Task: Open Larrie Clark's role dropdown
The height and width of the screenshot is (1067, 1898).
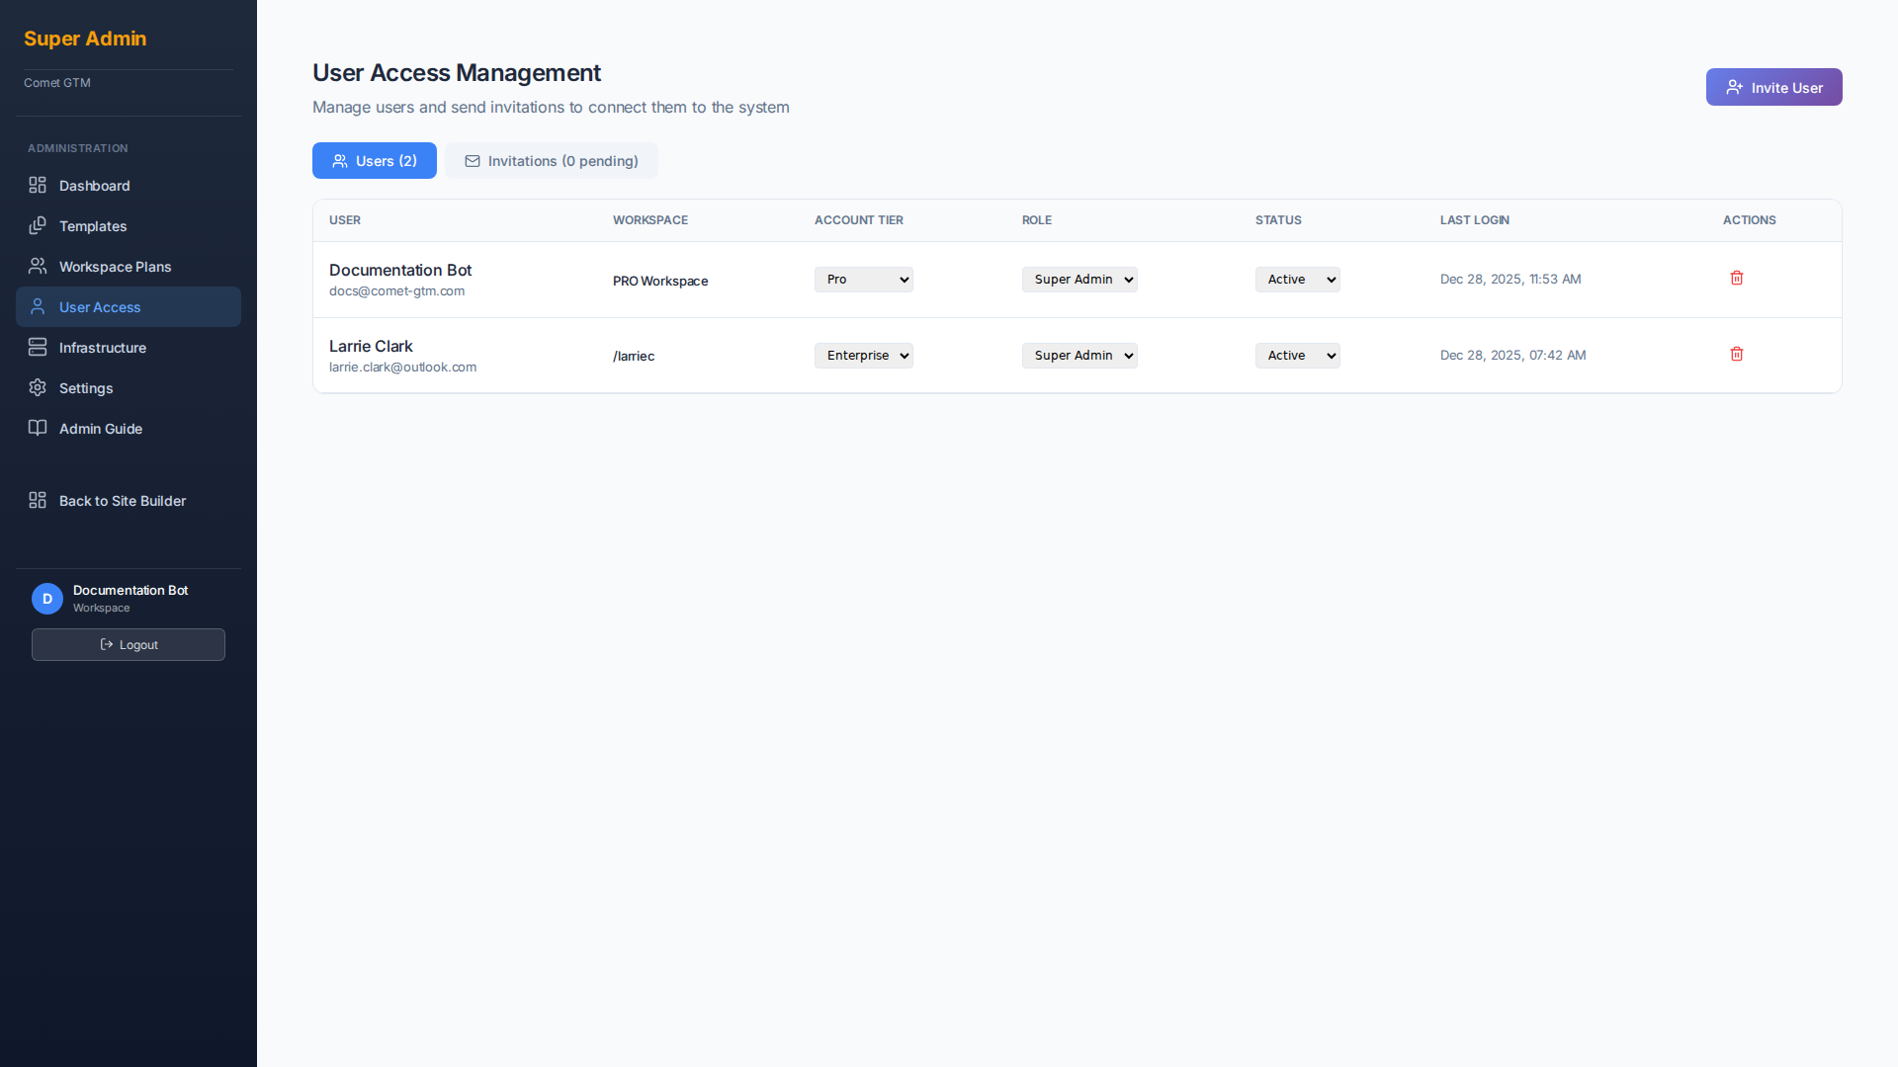Action: click(1078, 355)
